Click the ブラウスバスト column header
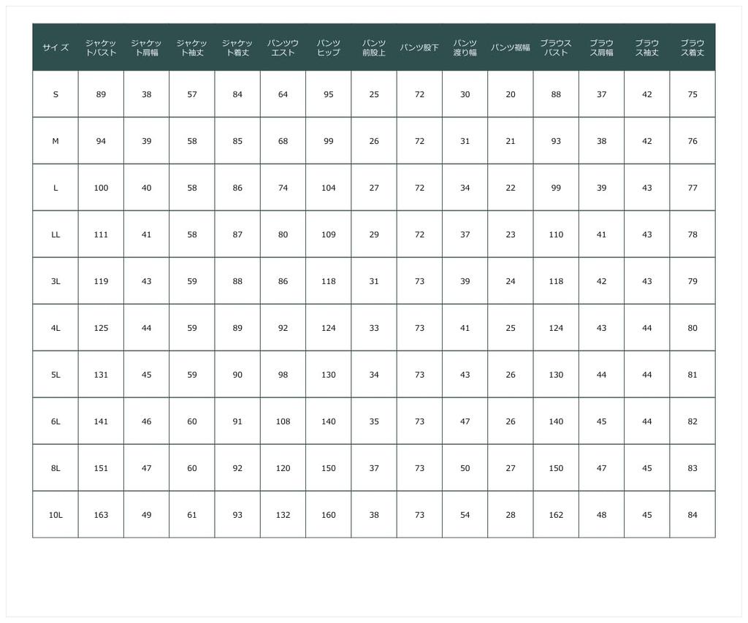 556,47
